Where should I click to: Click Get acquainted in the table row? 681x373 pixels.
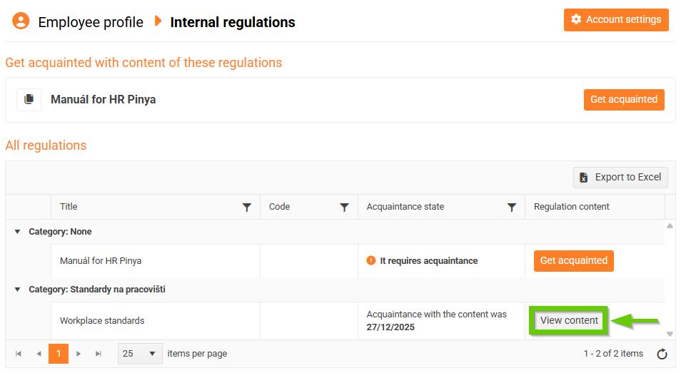point(573,261)
